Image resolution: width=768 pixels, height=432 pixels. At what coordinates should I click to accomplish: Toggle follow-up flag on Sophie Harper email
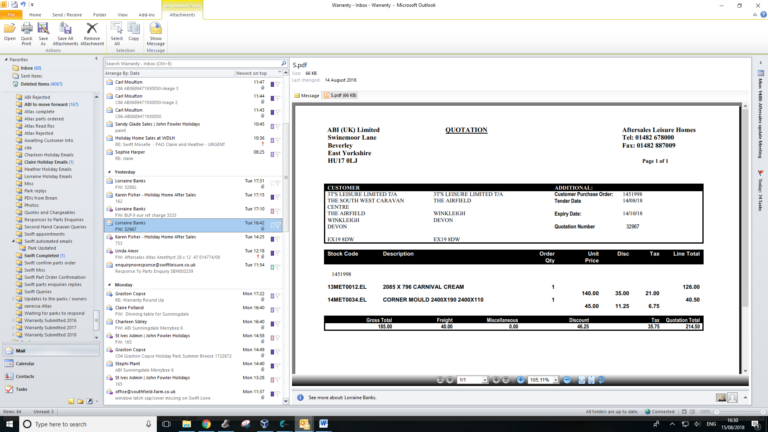[278, 154]
